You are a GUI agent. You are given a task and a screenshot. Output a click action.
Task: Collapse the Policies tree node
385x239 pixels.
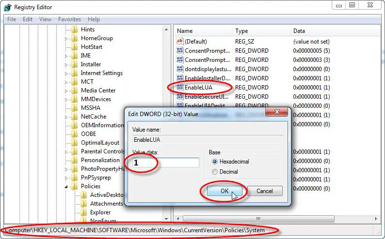pos(66,187)
